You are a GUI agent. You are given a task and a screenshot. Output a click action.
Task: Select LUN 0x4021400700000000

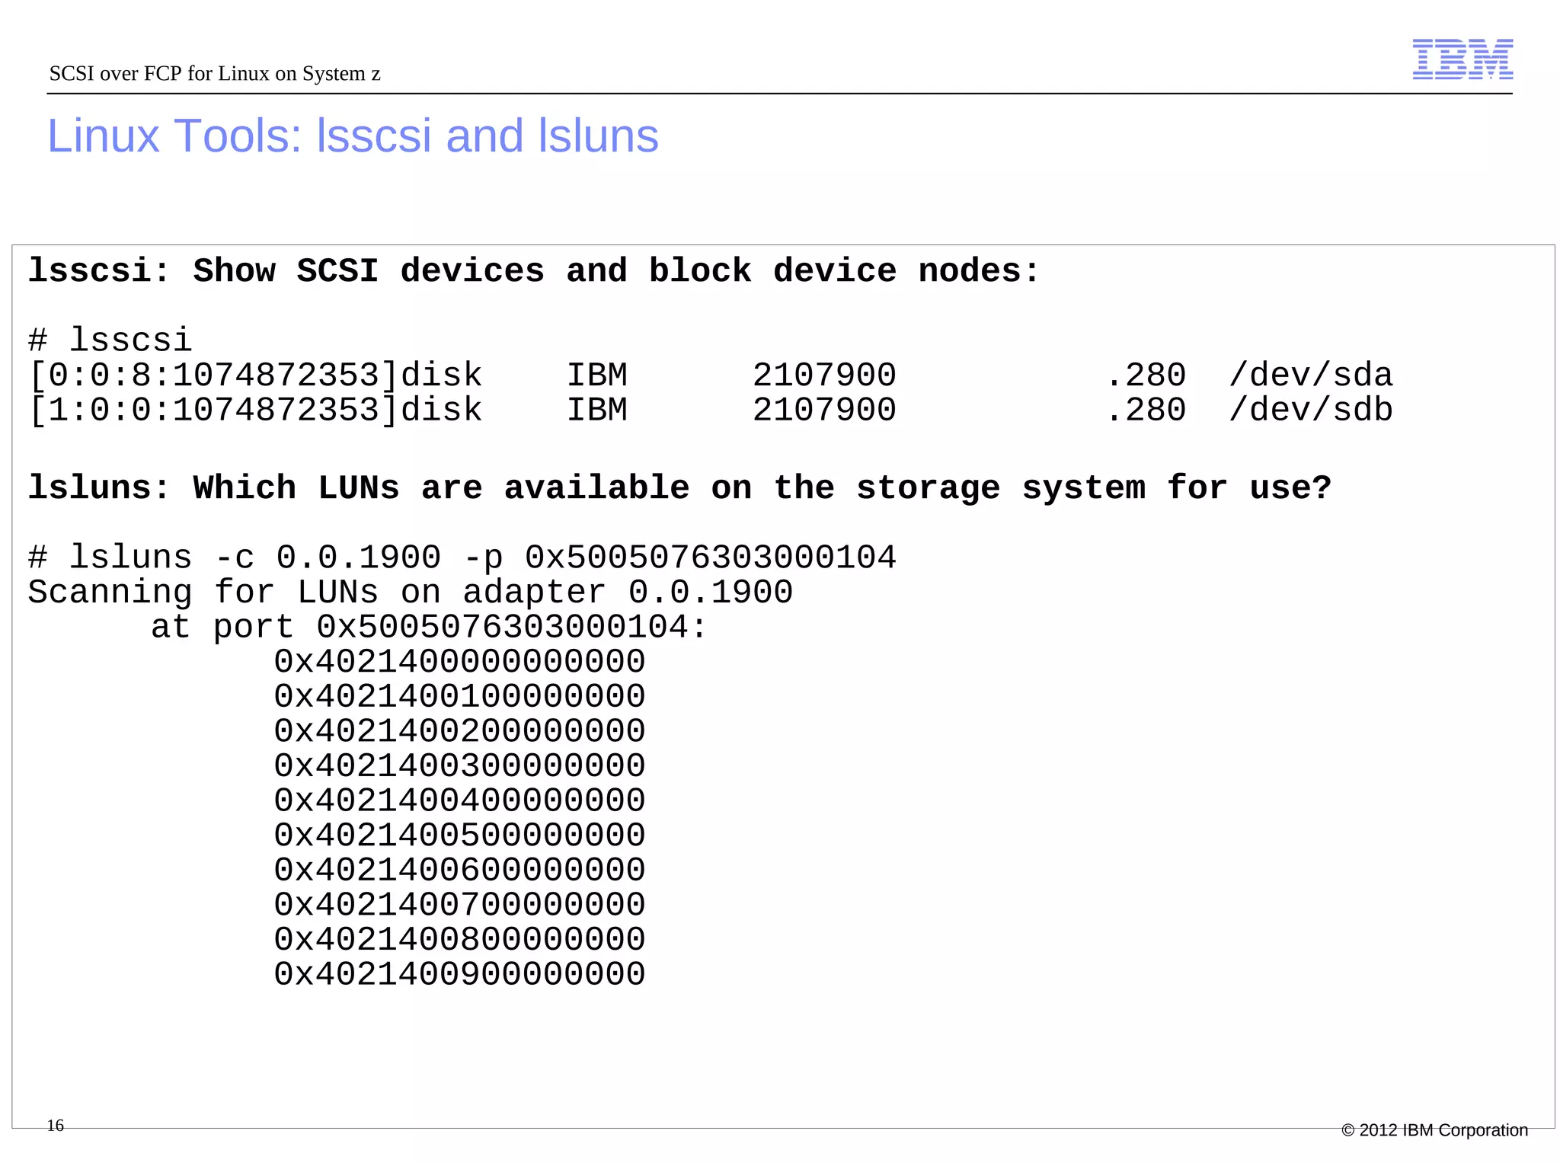pyautogui.click(x=460, y=906)
